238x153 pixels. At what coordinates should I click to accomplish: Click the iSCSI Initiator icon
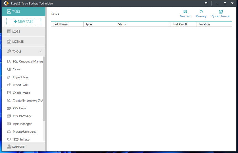(9, 139)
